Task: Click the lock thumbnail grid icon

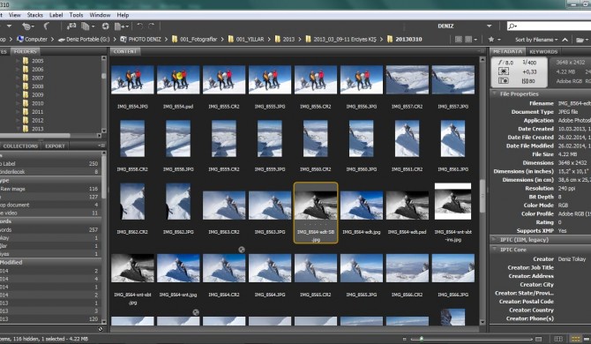Action: click(x=559, y=339)
